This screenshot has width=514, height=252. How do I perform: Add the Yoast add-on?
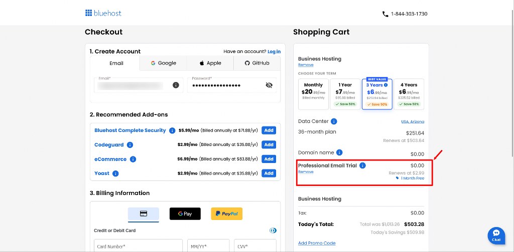[269, 173]
